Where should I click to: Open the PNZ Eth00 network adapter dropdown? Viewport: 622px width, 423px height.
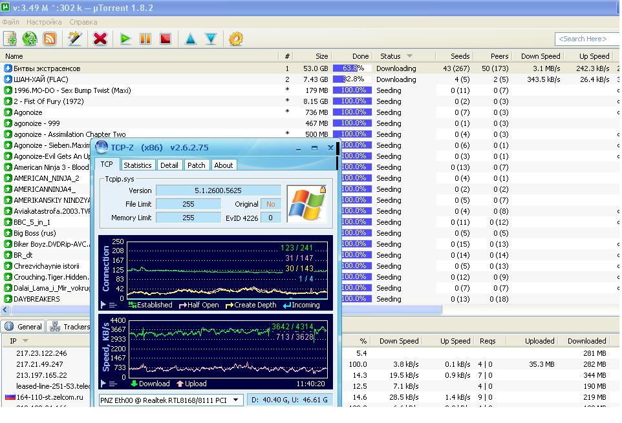[x=237, y=400]
